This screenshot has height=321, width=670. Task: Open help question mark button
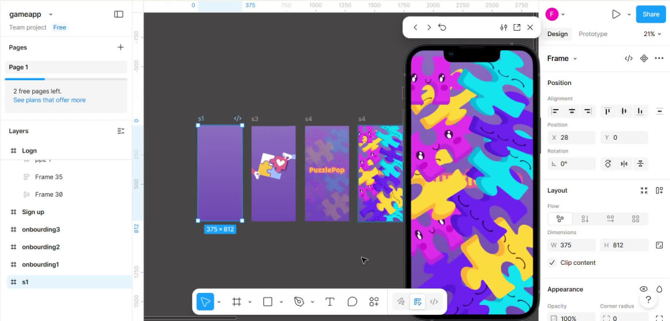(648, 299)
